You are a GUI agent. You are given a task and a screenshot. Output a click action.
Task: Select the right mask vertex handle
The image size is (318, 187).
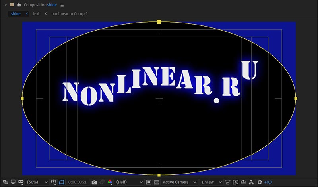(296, 99)
